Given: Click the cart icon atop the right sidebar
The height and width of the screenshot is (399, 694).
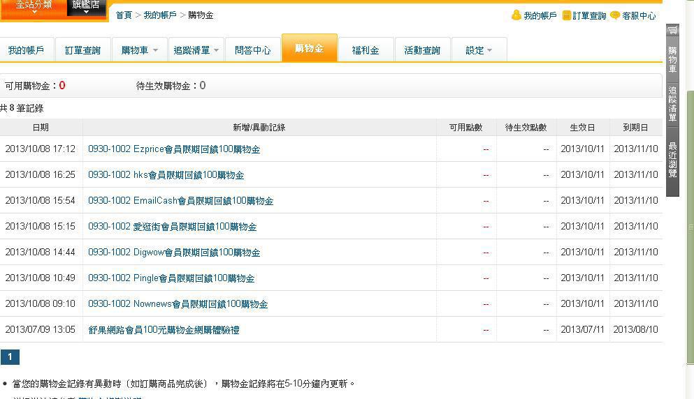Looking at the screenshot, I should pyautogui.click(x=672, y=31).
